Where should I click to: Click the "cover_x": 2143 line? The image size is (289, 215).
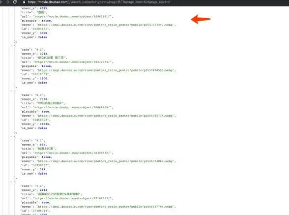(34, 190)
